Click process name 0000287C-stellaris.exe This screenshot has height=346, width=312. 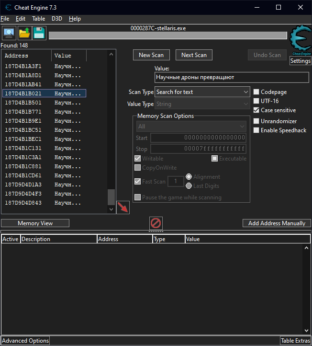click(158, 28)
